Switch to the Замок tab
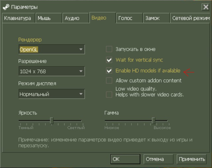Screen dimensions: 212x168 click(156, 18)
